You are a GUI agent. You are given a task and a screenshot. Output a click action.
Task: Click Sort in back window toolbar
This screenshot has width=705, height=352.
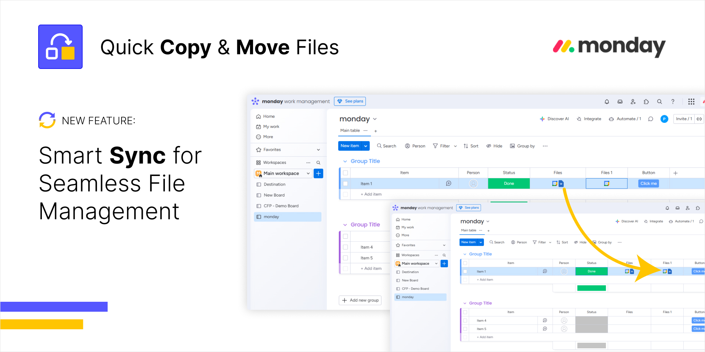[471, 146]
